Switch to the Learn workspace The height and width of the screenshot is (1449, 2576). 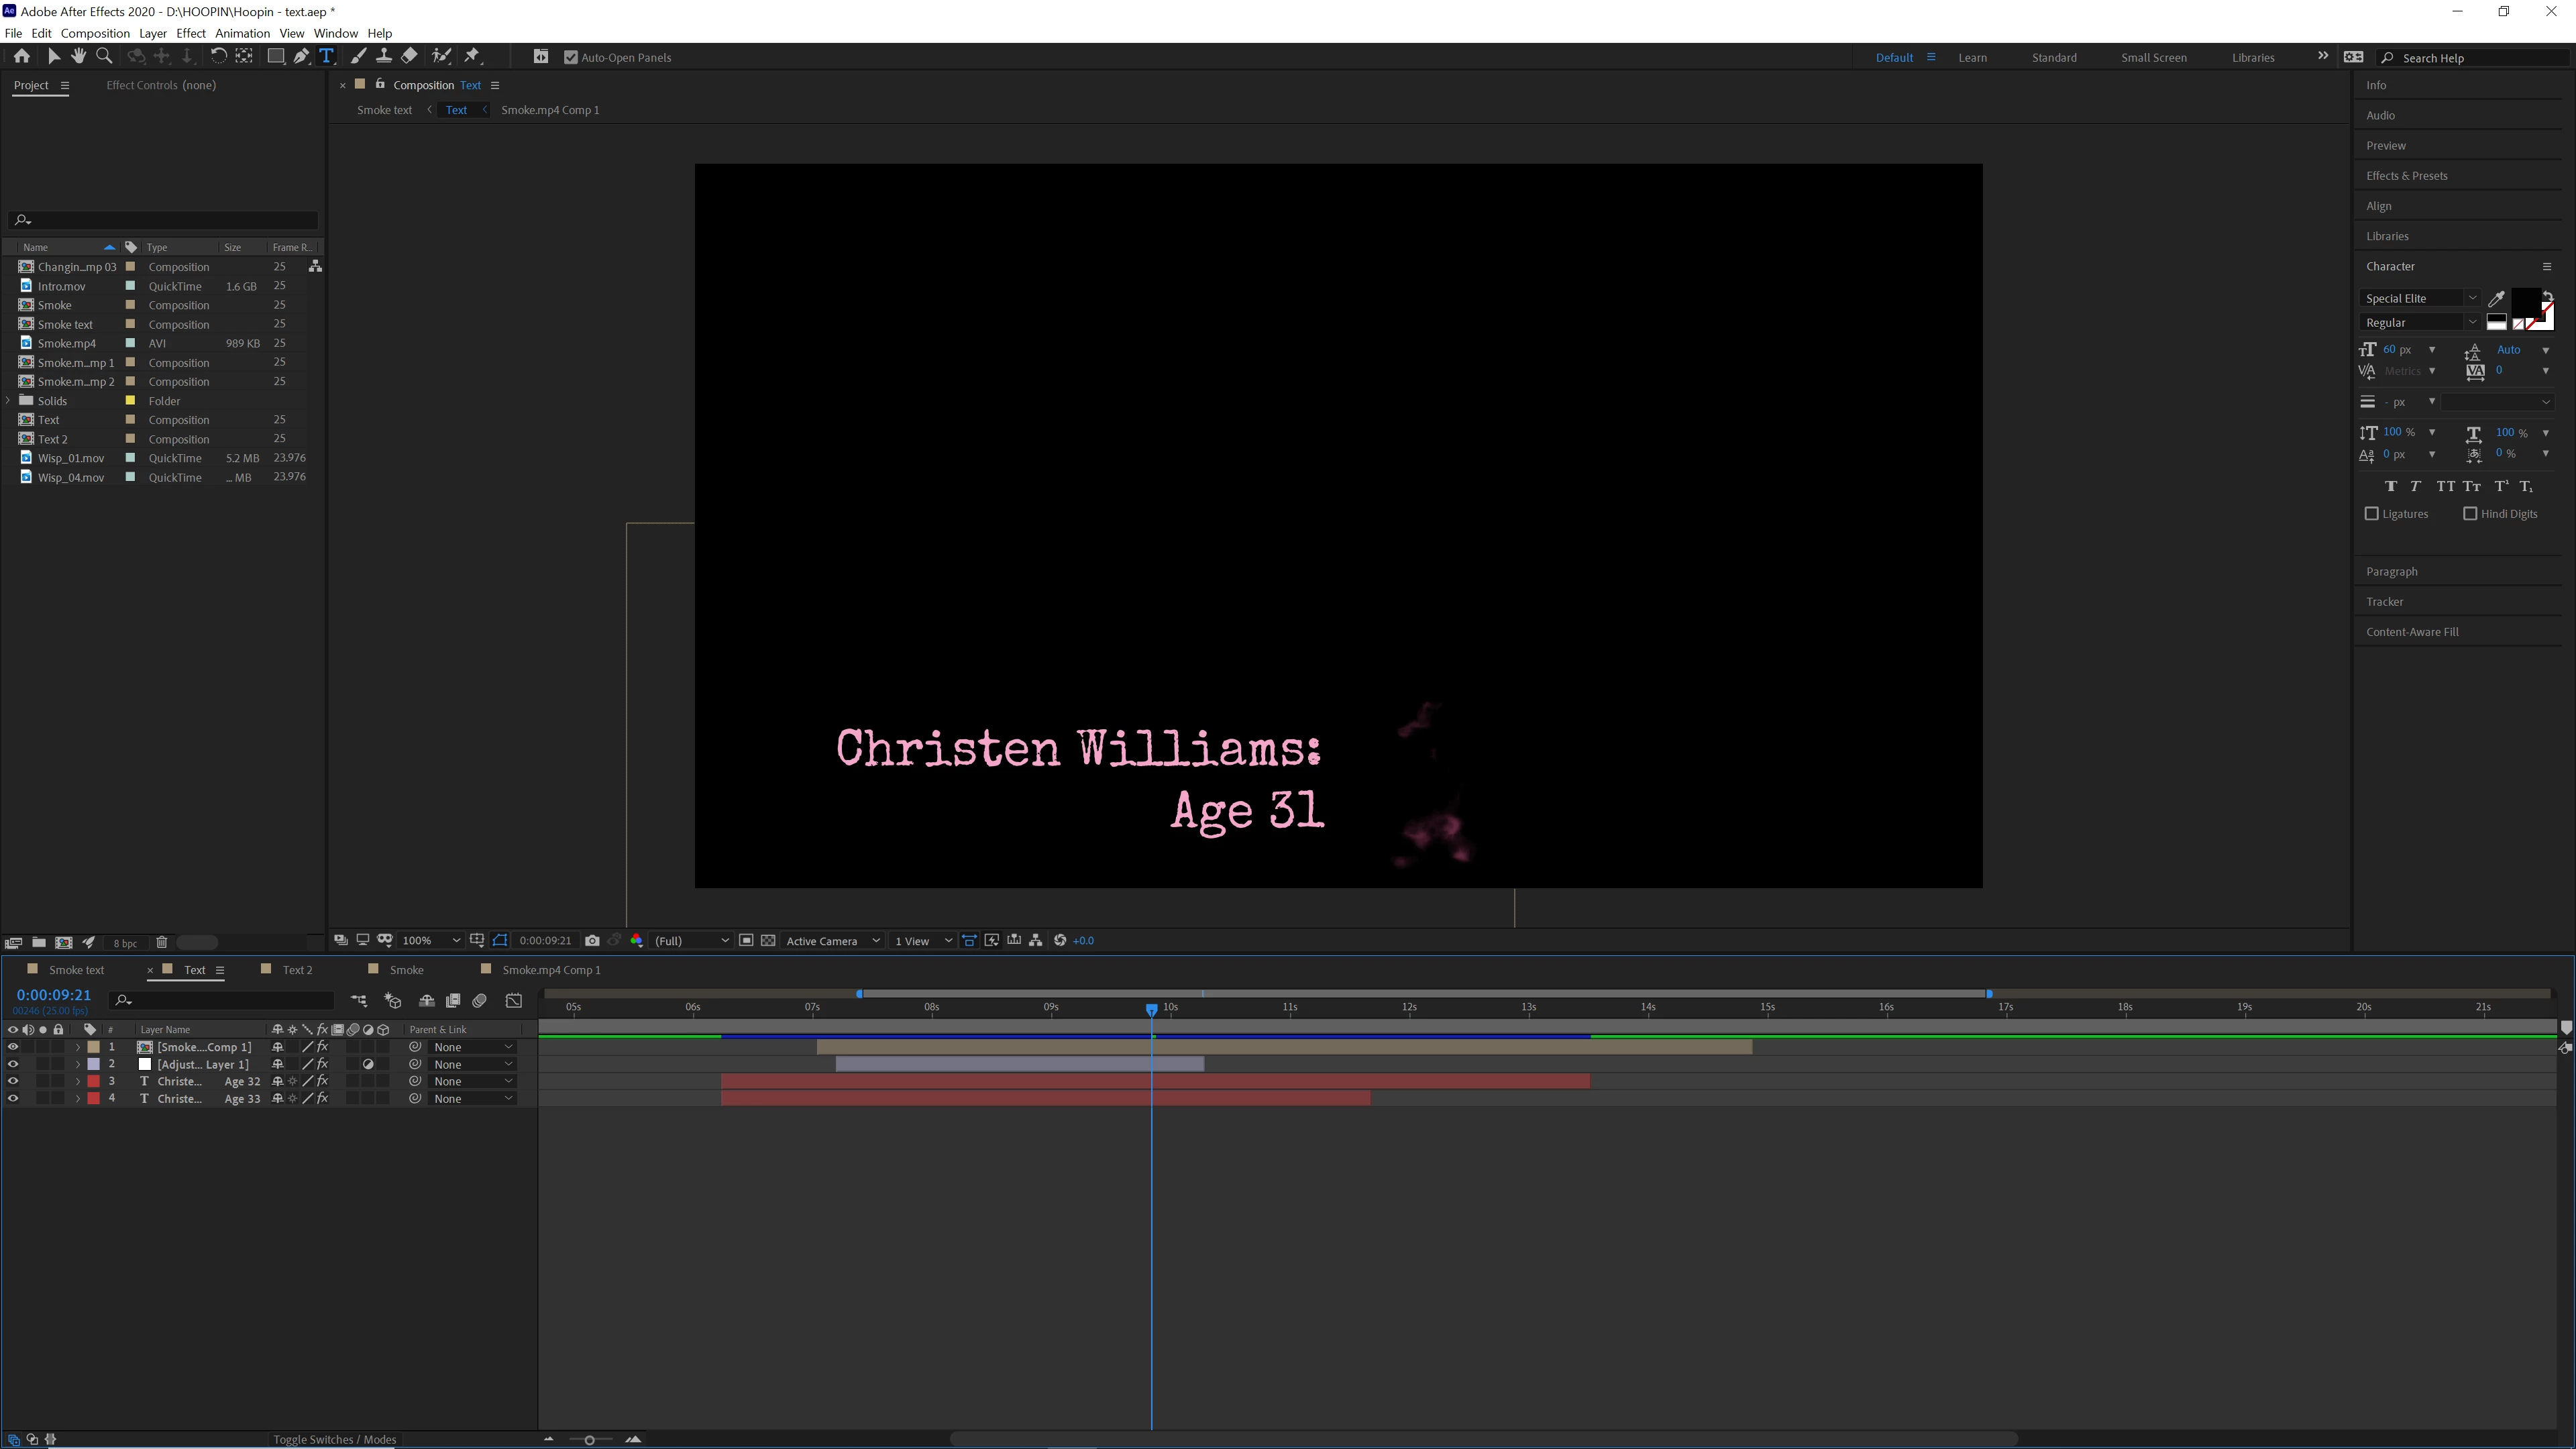(x=1972, y=57)
